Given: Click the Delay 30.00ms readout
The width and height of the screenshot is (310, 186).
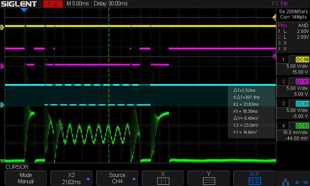Looking at the screenshot, I should tap(111, 3).
